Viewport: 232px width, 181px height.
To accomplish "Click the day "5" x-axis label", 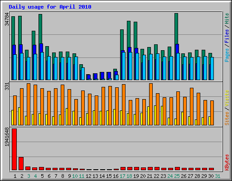I will point(42,176).
